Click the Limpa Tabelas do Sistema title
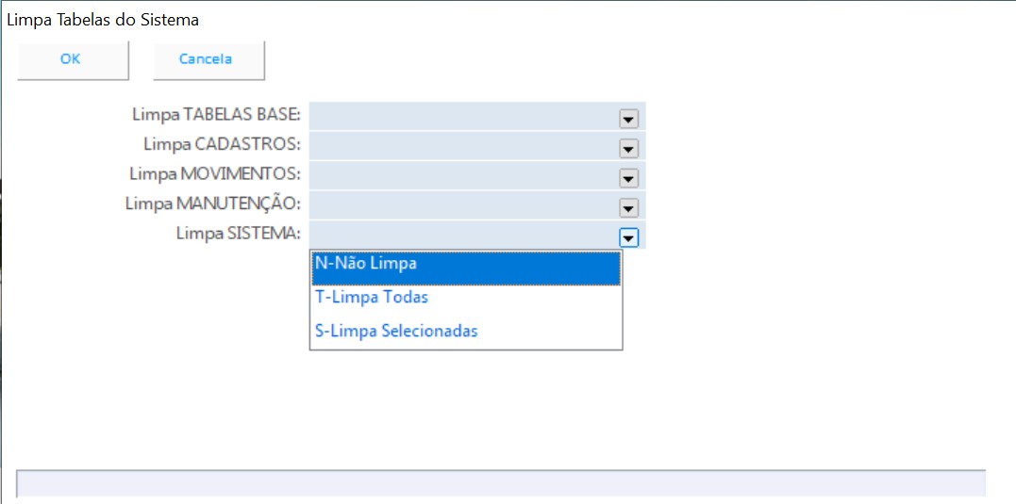The image size is (1016, 504). [x=103, y=19]
